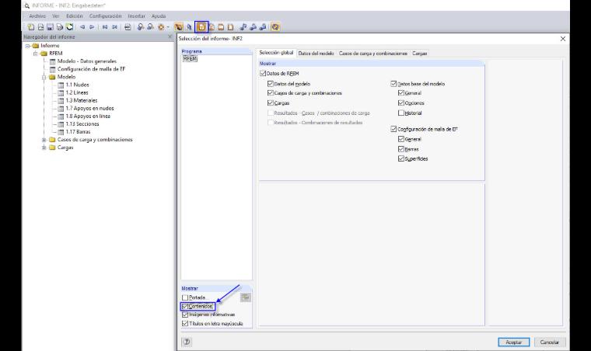Open Casos de carga y combinaciones tab

pyautogui.click(x=372, y=54)
